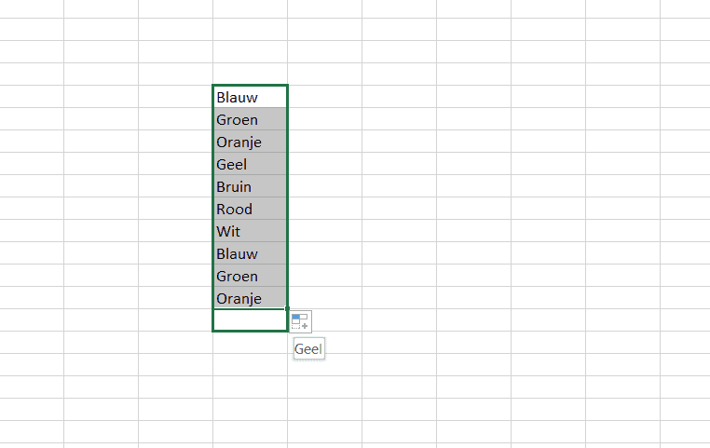Click the Geel fill preview tooltip
The width and height of the screenshot is (710, 448).
pyautogui.click(x=308, y=349)
